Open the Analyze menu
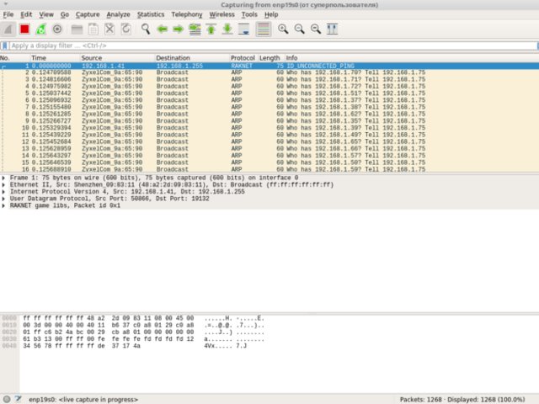This screenshot has width=539, height=404. click(x=118, y=14)
